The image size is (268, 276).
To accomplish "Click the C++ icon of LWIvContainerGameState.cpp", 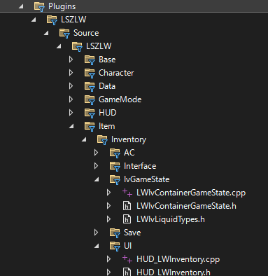I will pos(127,193).
